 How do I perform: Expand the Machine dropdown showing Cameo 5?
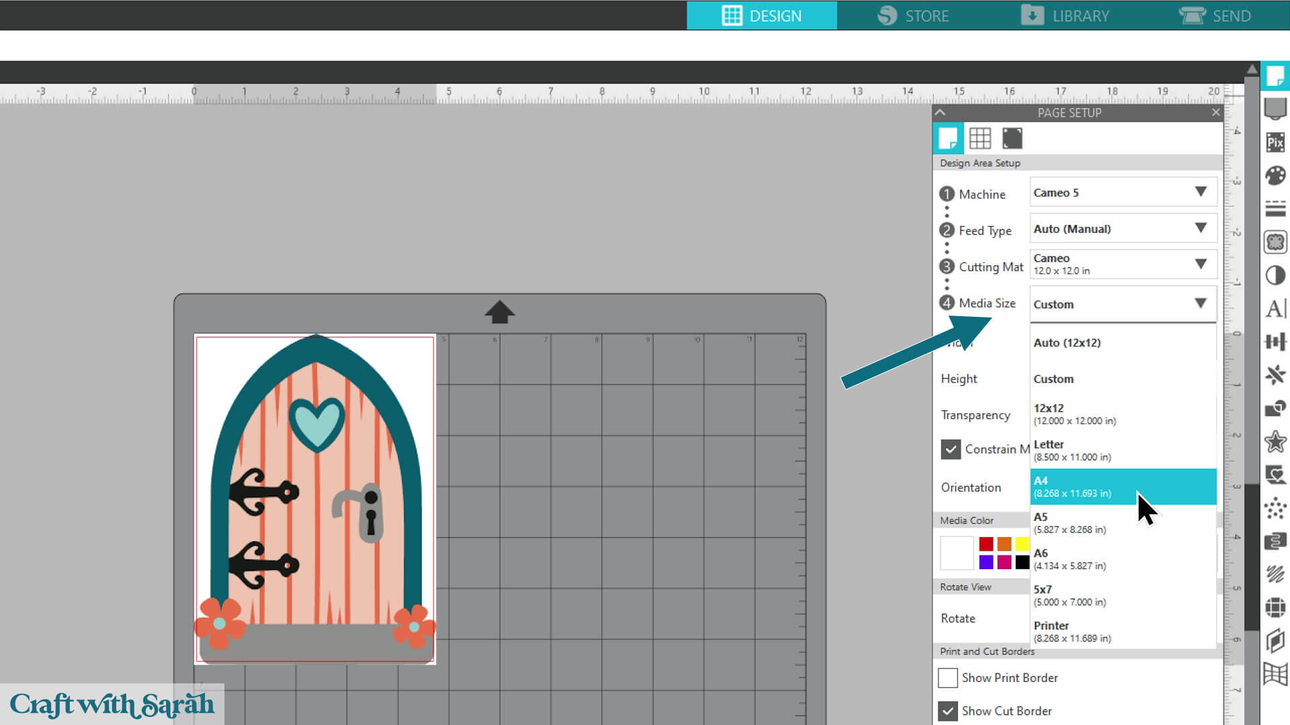click(x=1123, y=193)
